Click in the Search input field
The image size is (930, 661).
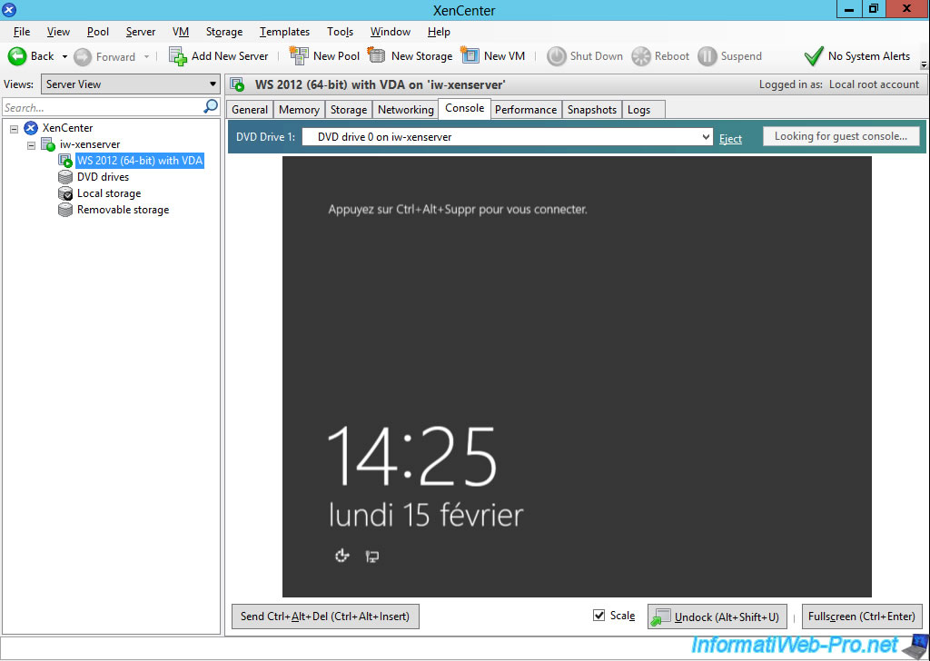(x=104, y=107)
